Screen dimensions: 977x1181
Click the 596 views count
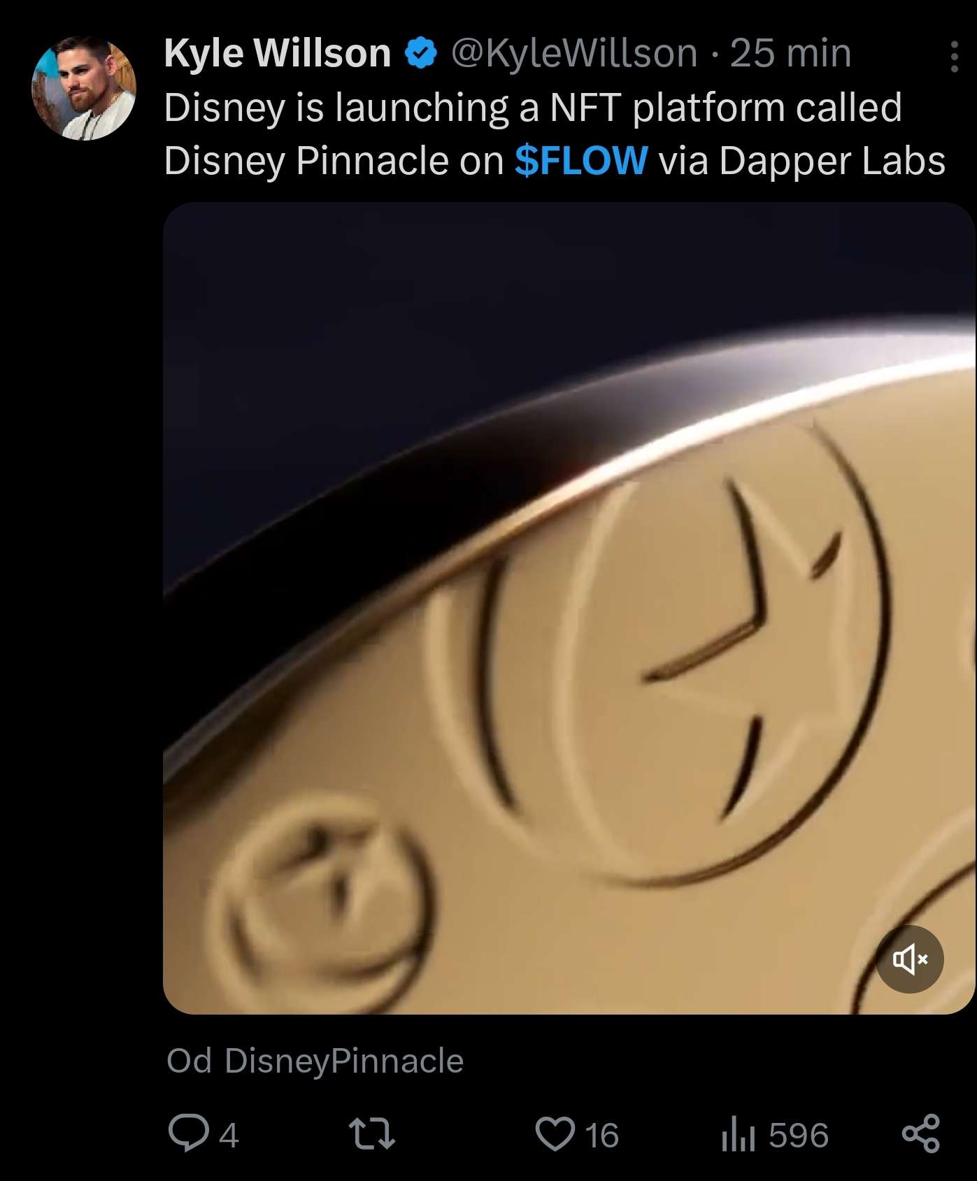[x=799, y=1135]
